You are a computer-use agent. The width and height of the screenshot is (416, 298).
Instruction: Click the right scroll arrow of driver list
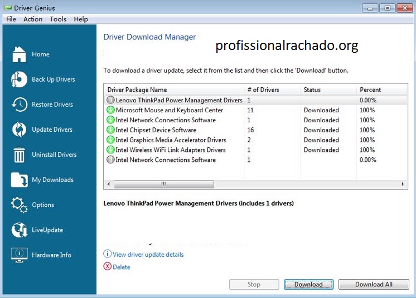click(403, 184)
